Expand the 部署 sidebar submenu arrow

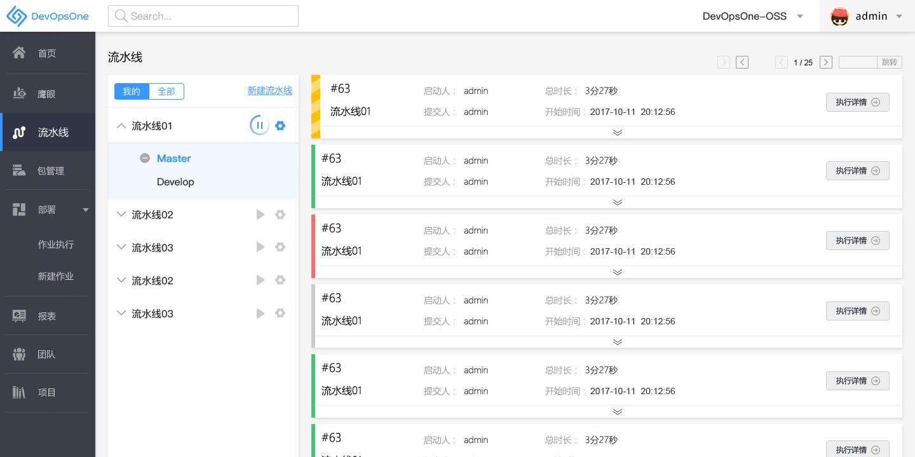point(86,209)
